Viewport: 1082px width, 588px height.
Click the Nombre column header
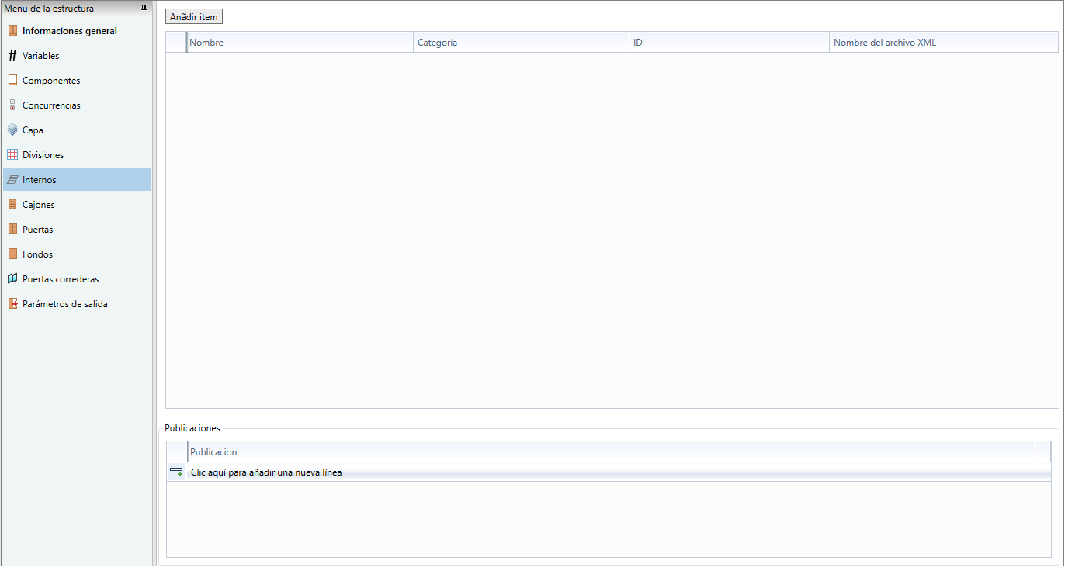pos(300,43)
